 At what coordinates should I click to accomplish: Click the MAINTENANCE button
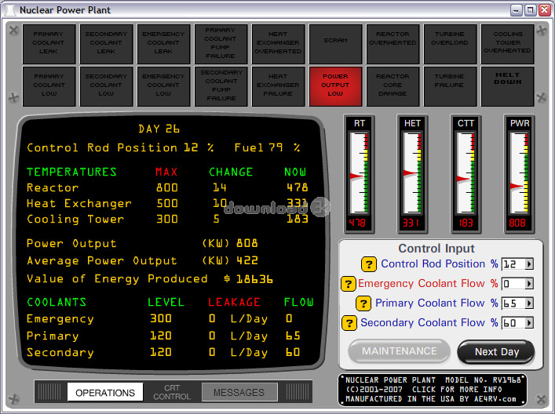[400, 351]
